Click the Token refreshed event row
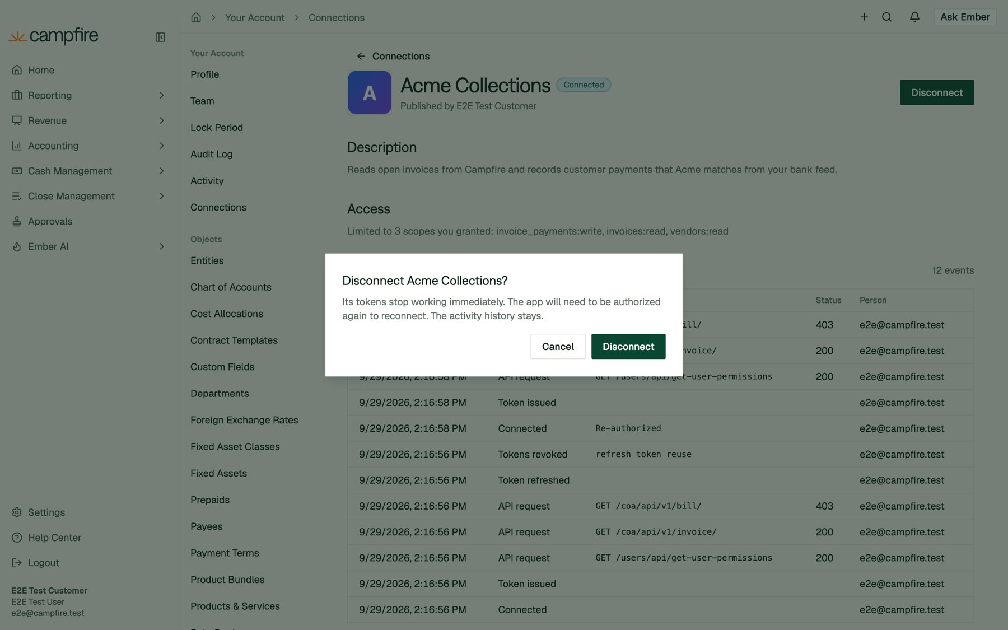The width and height of the screenshot is (1008, 630). [x=661, y=480]
